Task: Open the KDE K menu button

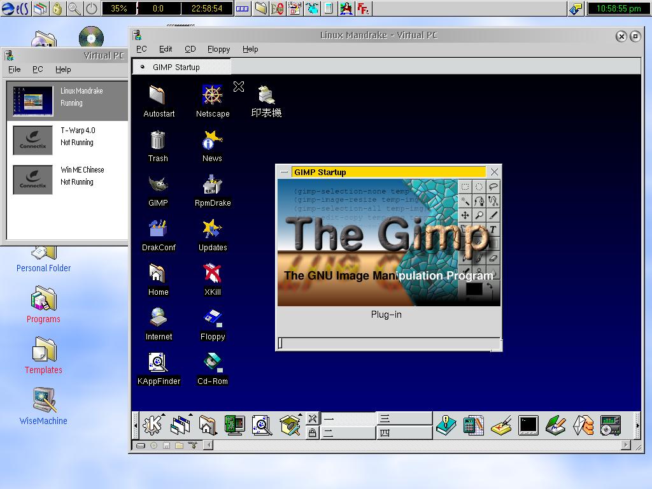Action: (x=153, y=425)
